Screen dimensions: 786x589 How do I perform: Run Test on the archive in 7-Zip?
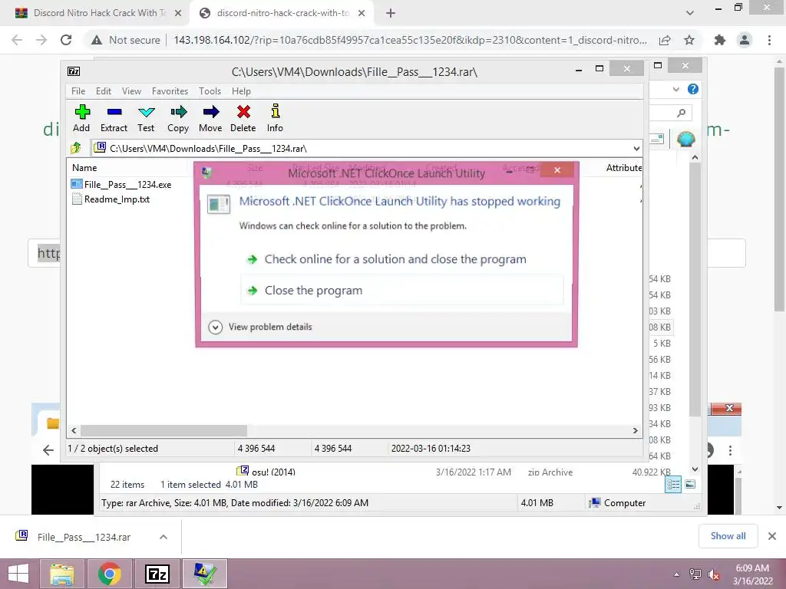pos(146,118)
